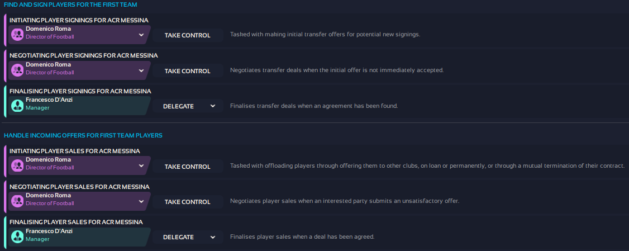Click Domenico Roma Director card for Negotiating Sales
629x251 pixels.
point(78,200)
